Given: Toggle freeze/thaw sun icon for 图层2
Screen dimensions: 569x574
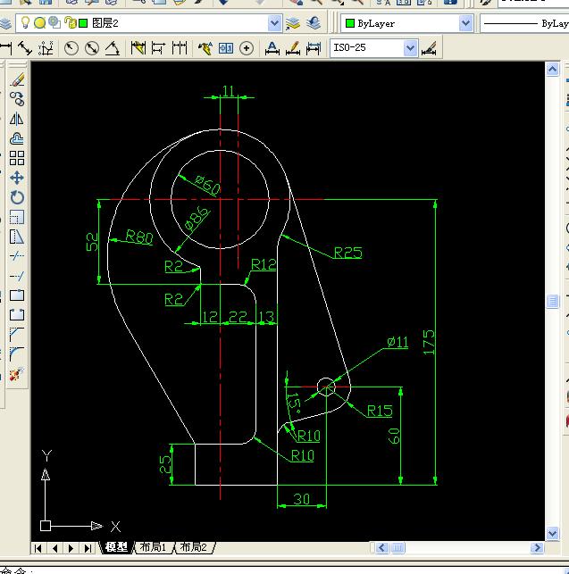Looking at the screenshot, I should click(39, 23).
